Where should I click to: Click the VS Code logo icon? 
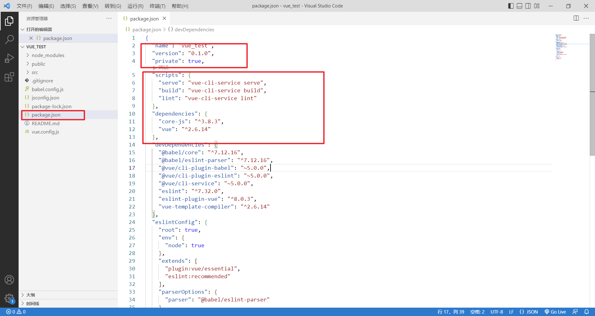point(7,6)
